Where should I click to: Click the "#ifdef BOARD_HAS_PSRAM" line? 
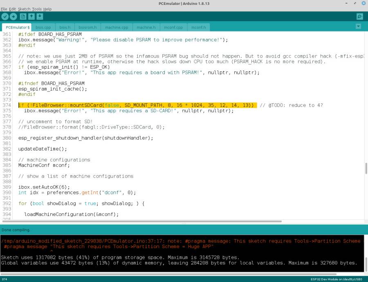pos(50,34)
